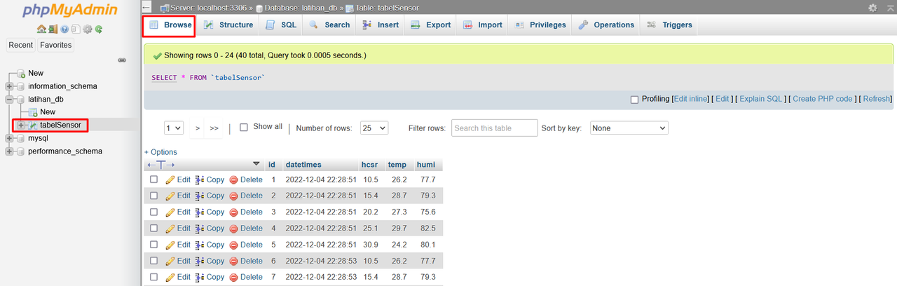Open the Privileges tab
Screen dimensions: 897x286
[540, 25]
